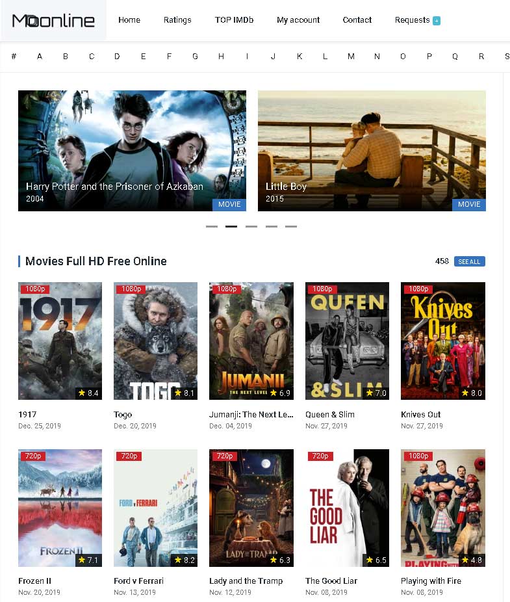Filter titles by letter E
Image resolution: width=510 pixels, height=602 pixels.
point(143,57)
